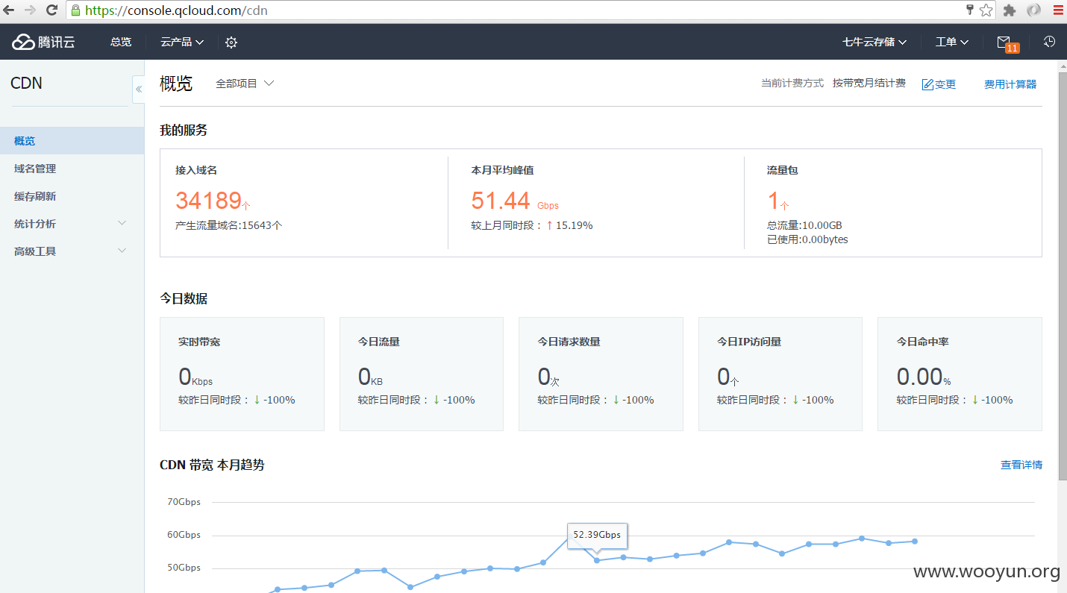Screen dimensions: 1067x593
Task: Click 总流量:10.00GB text
Action: coord(804,225)
